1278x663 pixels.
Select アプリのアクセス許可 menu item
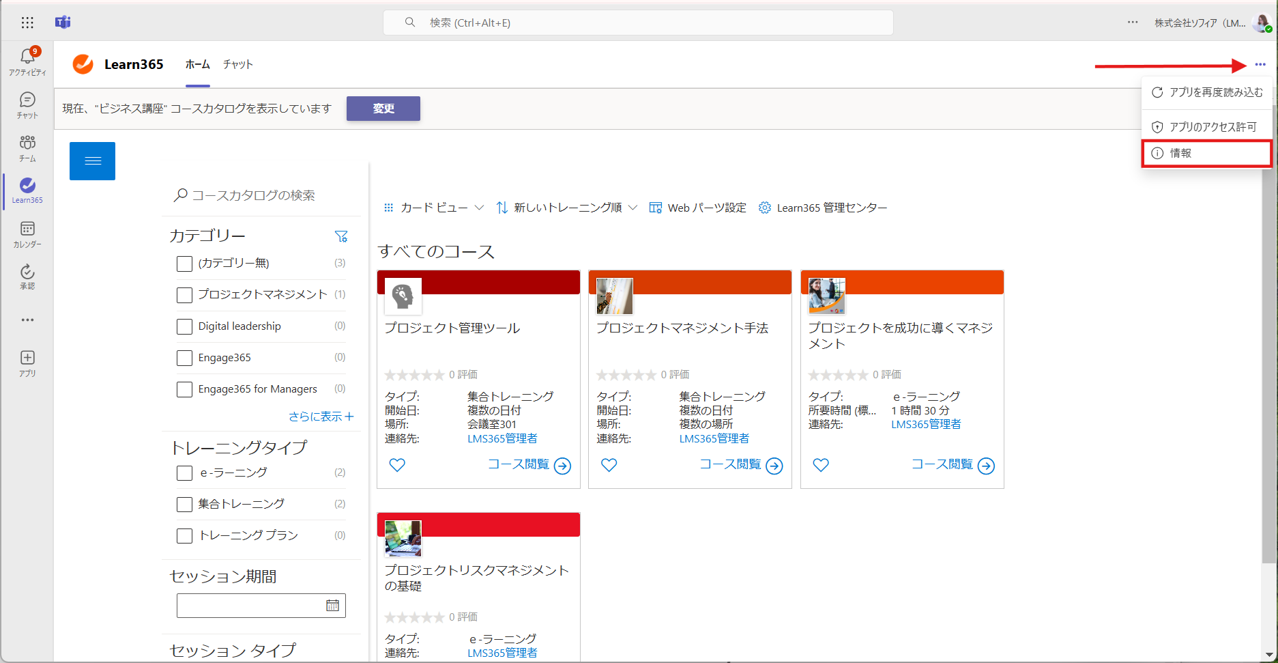click(1206, 127)
